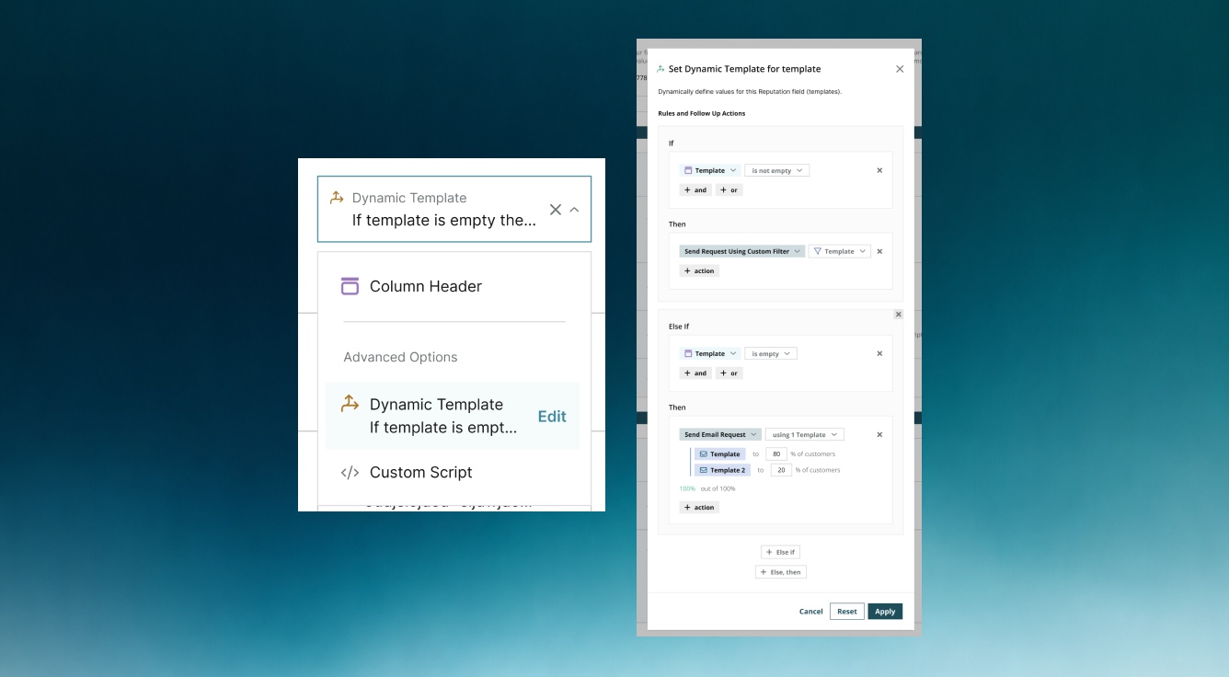1229x677 pixels.
Task: Choose the Custom Script option
Action: point(453,473)
